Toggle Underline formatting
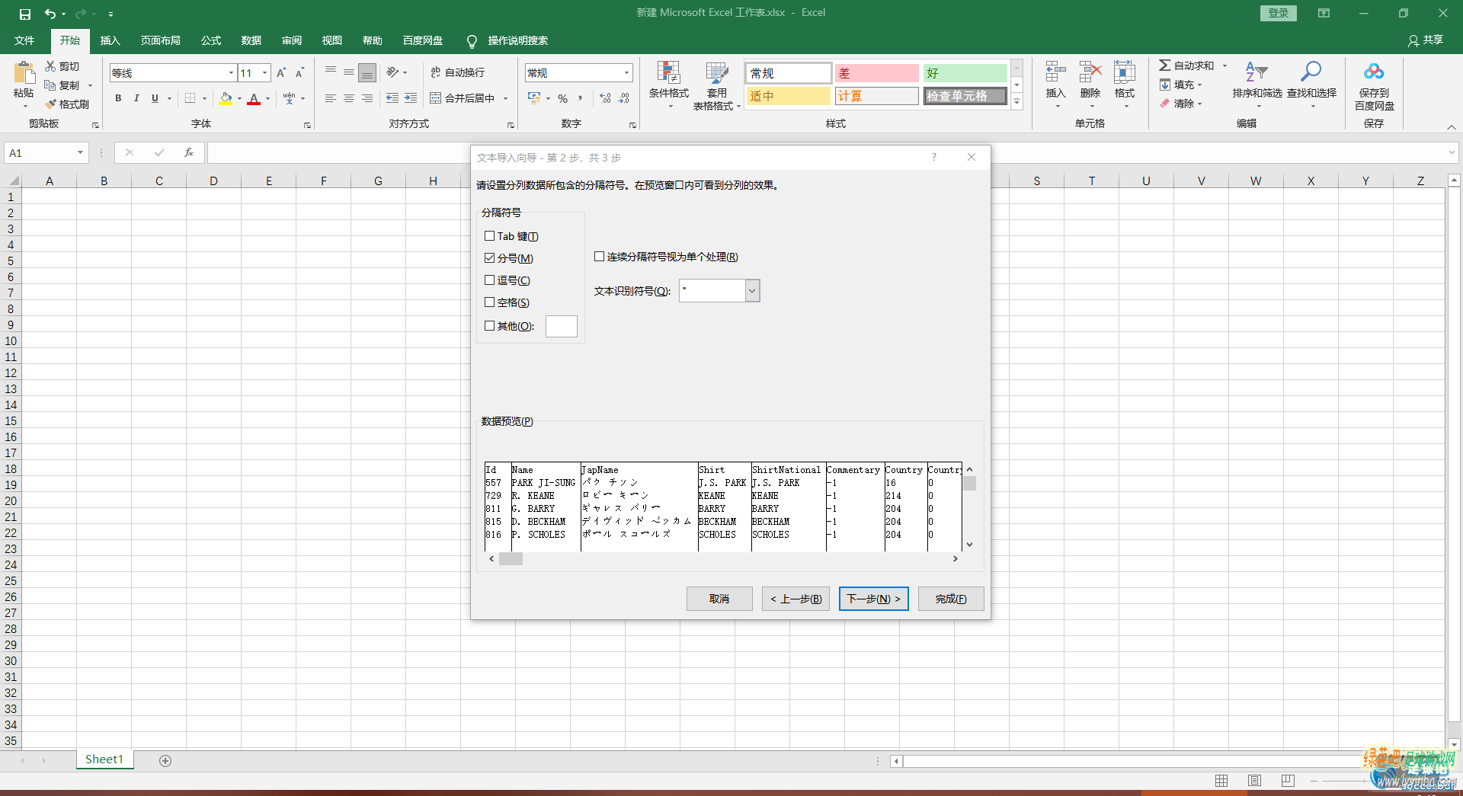This screenshot has width=1463, height=796. 155,98
